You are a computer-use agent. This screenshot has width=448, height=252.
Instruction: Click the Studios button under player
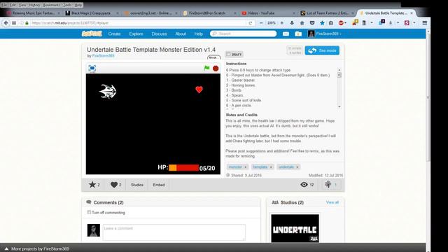137,185
